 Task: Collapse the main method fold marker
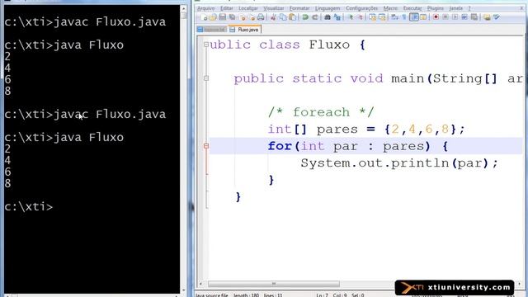pyautogui.click(x=206, y=78)
